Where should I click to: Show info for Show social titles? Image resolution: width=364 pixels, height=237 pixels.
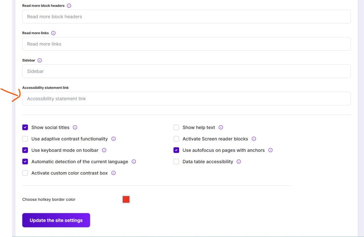click(75, 127)
